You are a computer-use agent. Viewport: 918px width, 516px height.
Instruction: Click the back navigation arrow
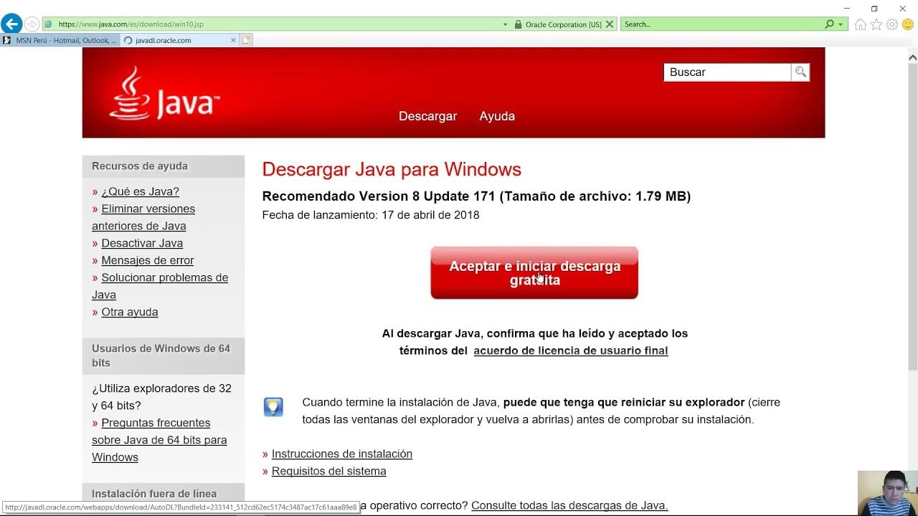coord(11,23)
